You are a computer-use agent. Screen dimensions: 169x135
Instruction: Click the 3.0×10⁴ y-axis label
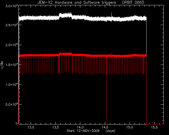(12, 6)
